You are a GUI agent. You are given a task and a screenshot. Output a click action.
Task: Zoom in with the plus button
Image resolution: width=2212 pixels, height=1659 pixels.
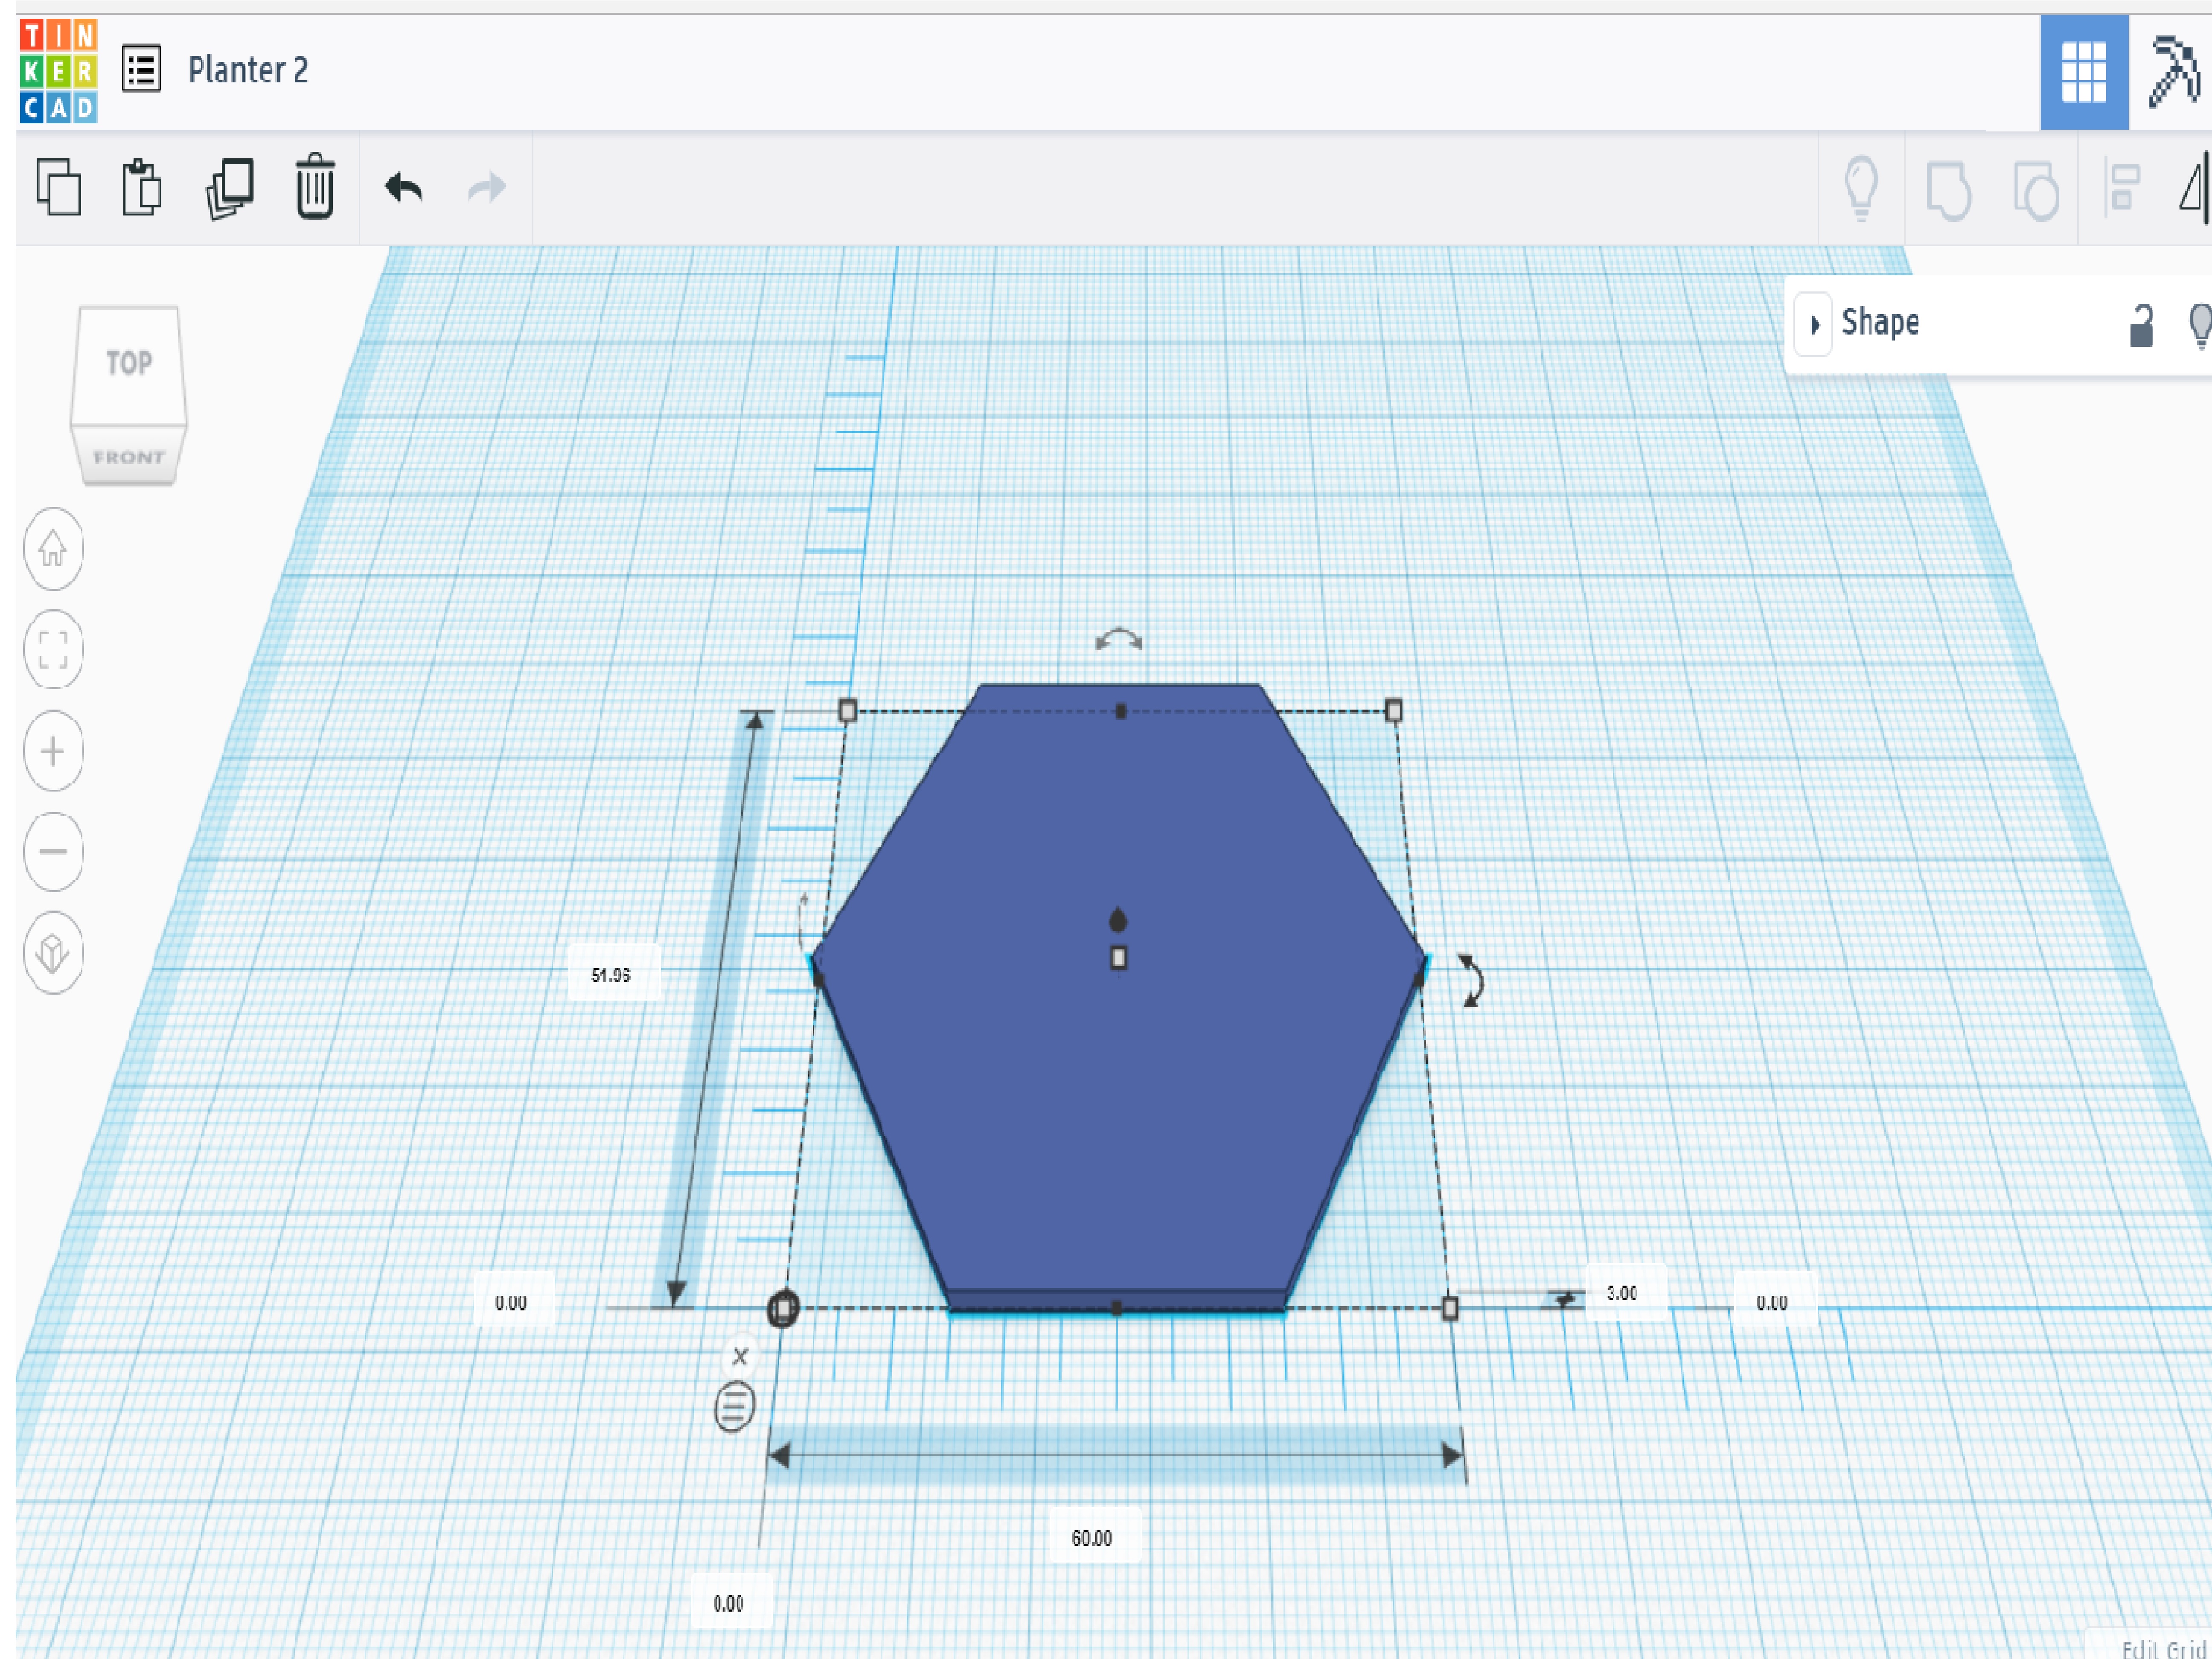click(53, 751)
